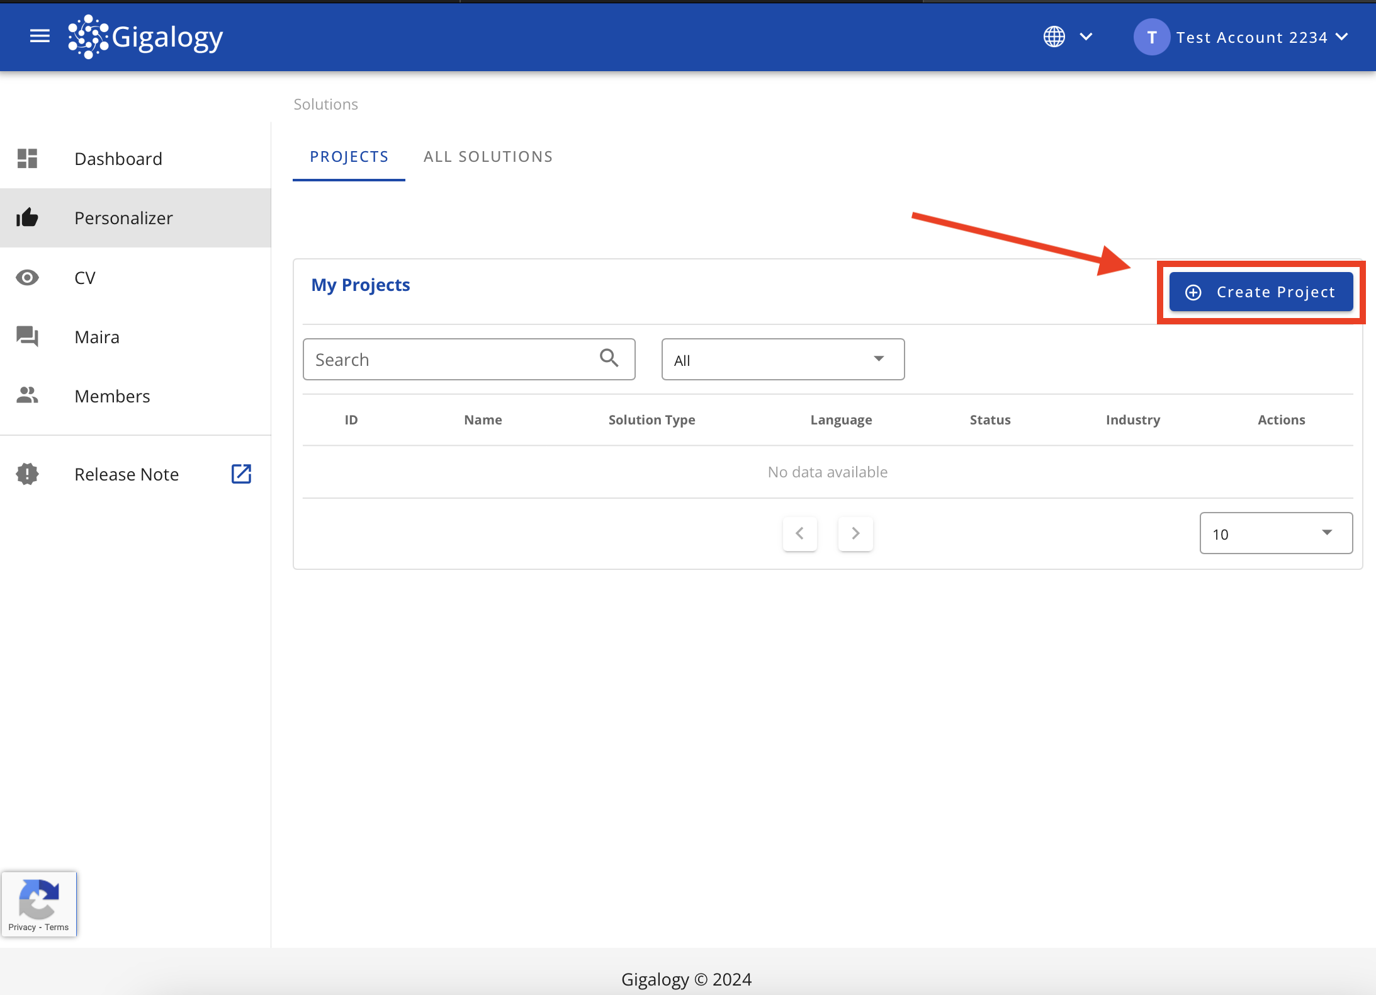Click the Create Project button
The height and width of the screenshot is (995, 1376).
(1261, 292)
